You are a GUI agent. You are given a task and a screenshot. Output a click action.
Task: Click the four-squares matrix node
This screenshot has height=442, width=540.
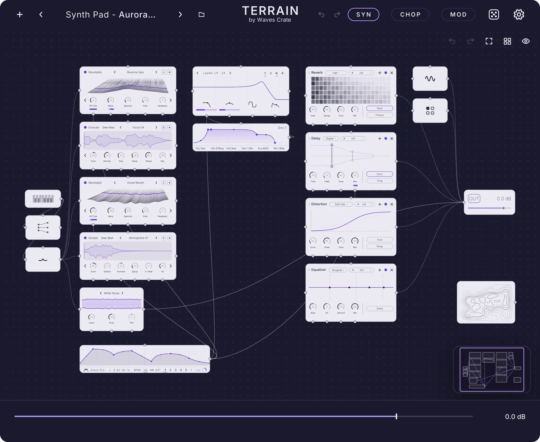(x=430, y=111)
